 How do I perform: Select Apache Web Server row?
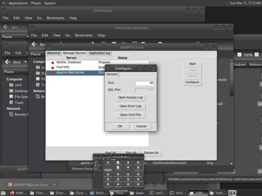[x=75, y=73]
